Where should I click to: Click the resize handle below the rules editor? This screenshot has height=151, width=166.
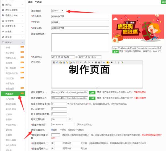point(97,88)
